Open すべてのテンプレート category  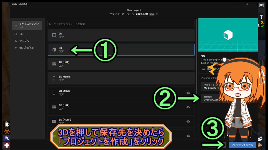[27, 26]
